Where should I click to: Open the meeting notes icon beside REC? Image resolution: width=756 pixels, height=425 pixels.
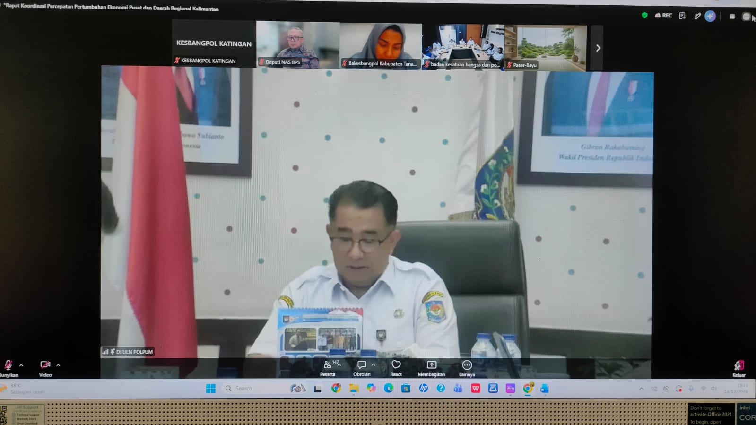(682, 16)
